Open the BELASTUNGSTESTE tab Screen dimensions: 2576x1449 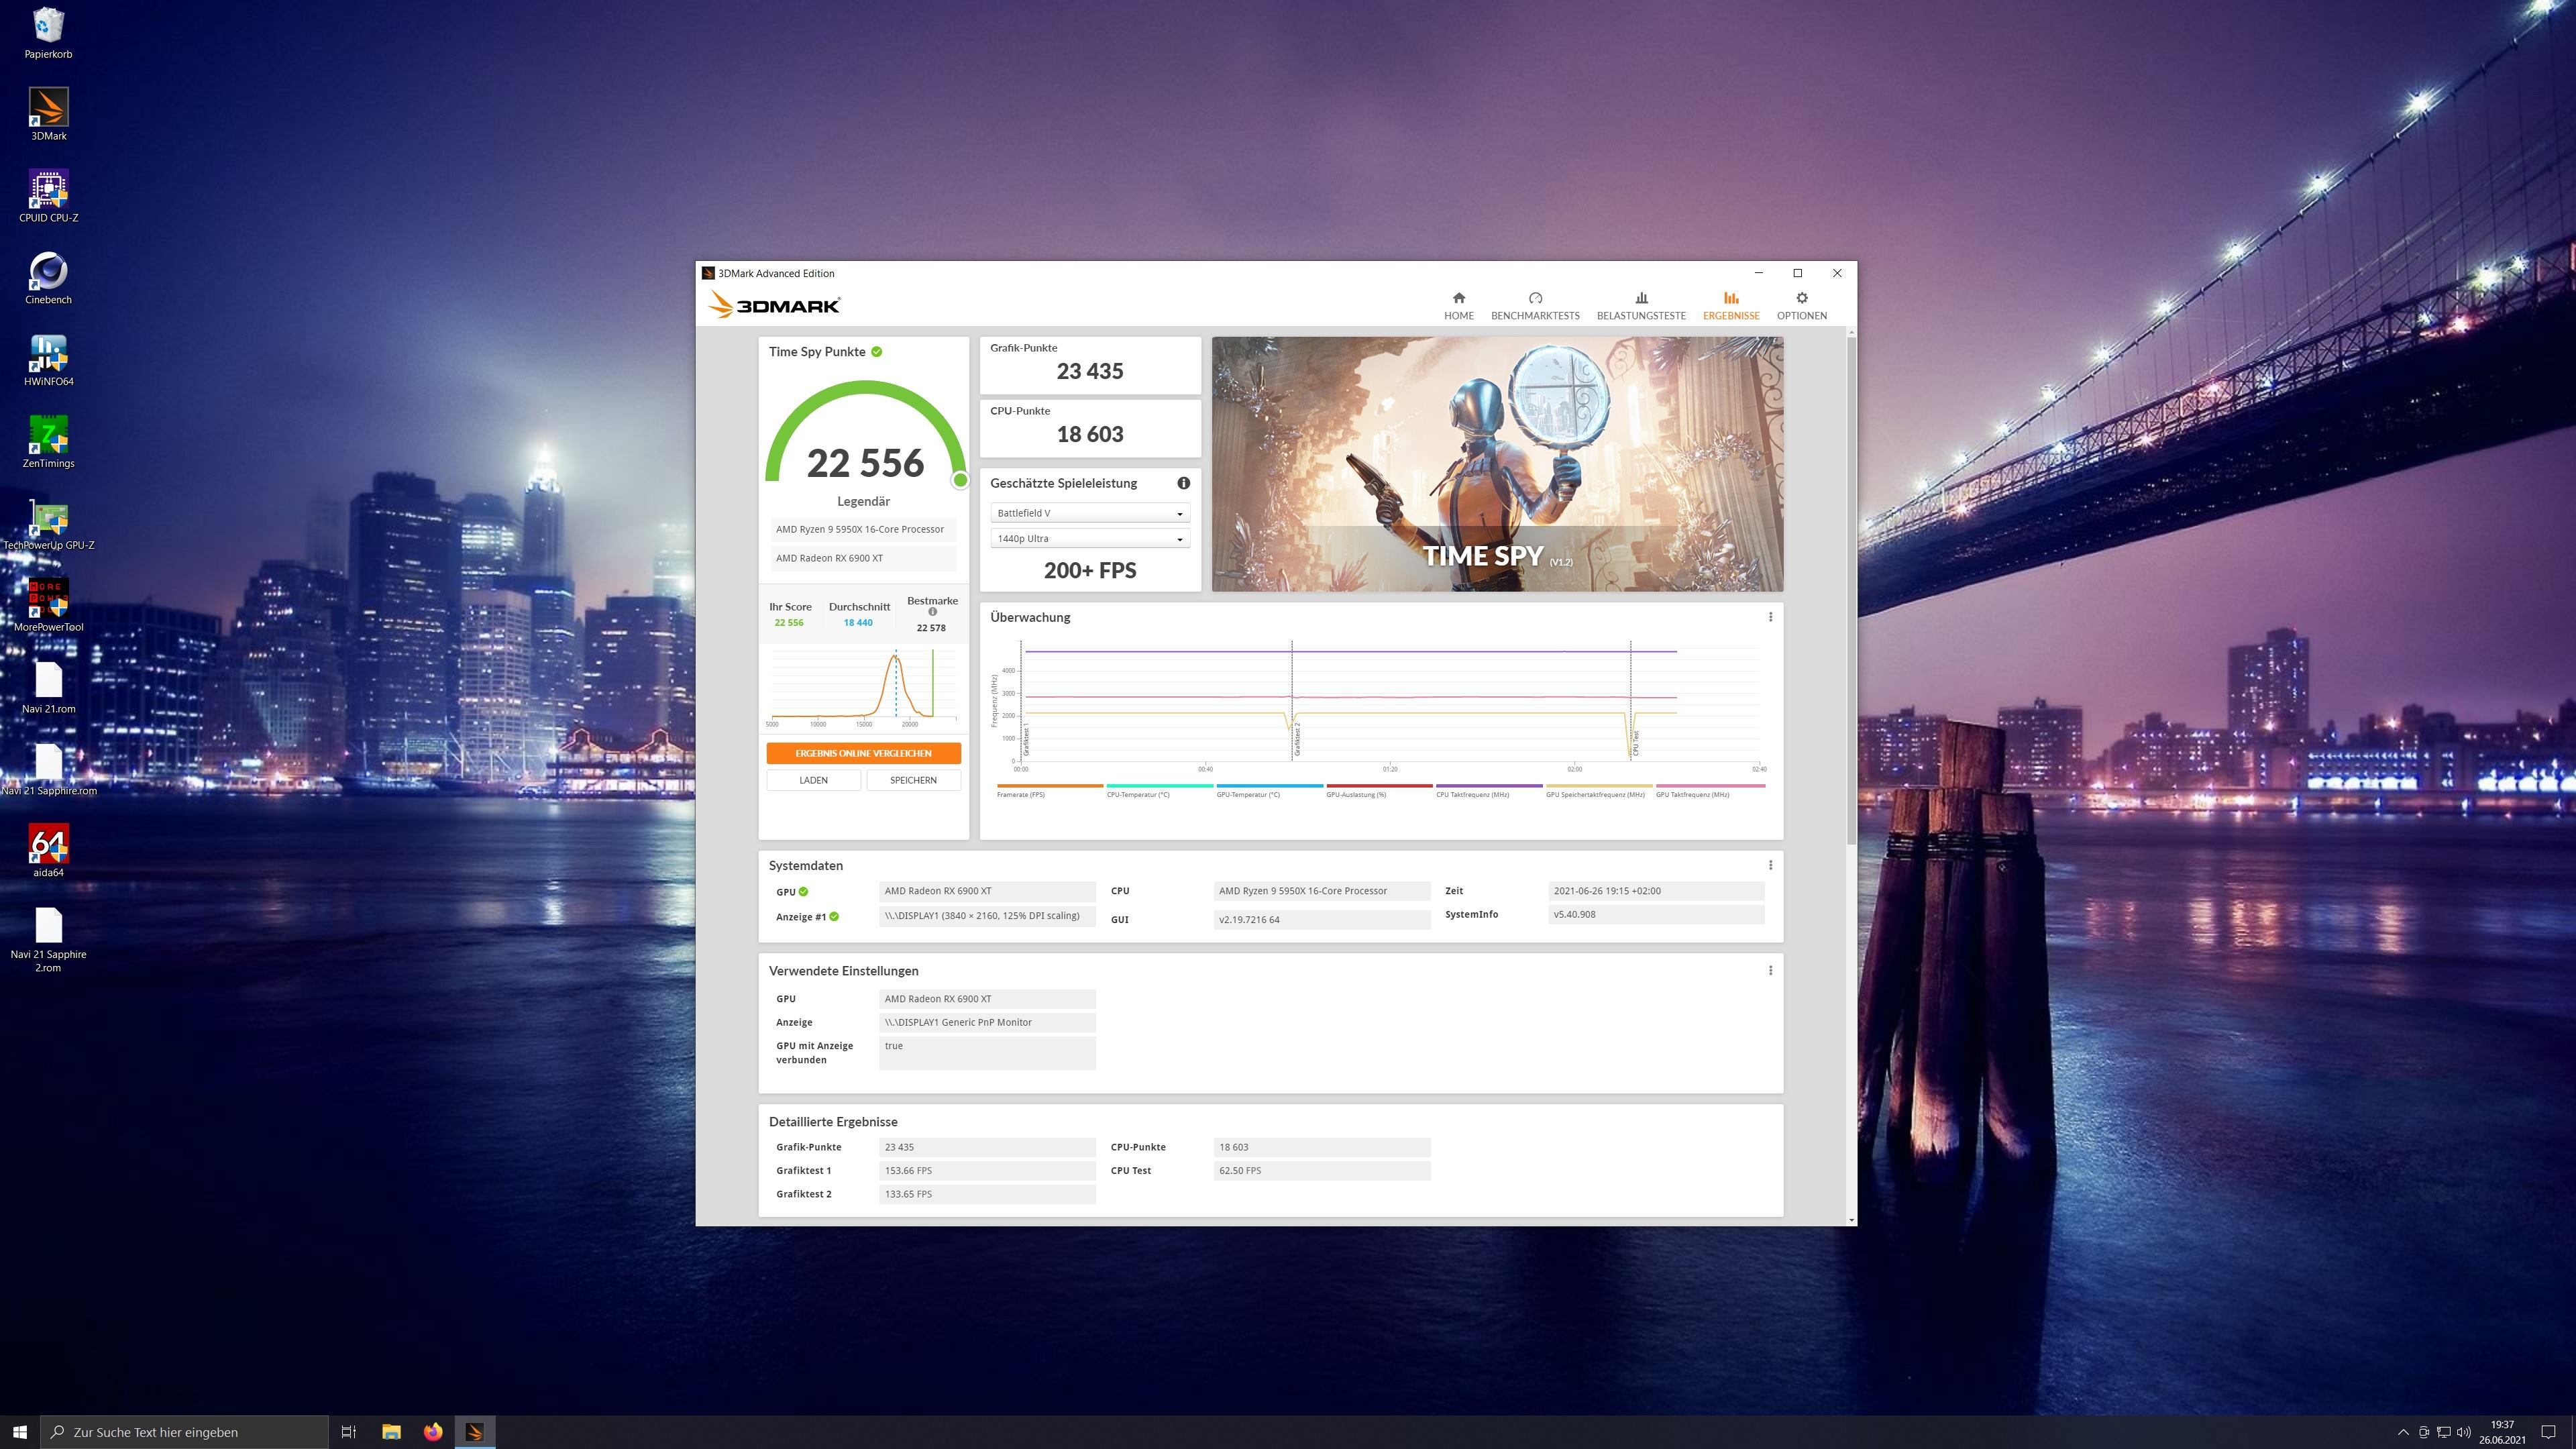pyautogui.click(x=1641, y=306)
